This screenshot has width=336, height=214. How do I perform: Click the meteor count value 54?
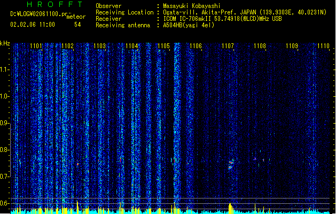tap(77, 25)
